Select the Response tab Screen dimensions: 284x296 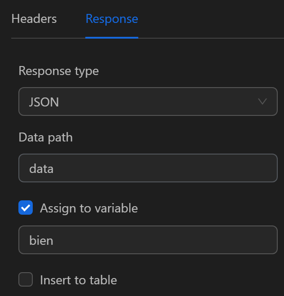point(112,19)
